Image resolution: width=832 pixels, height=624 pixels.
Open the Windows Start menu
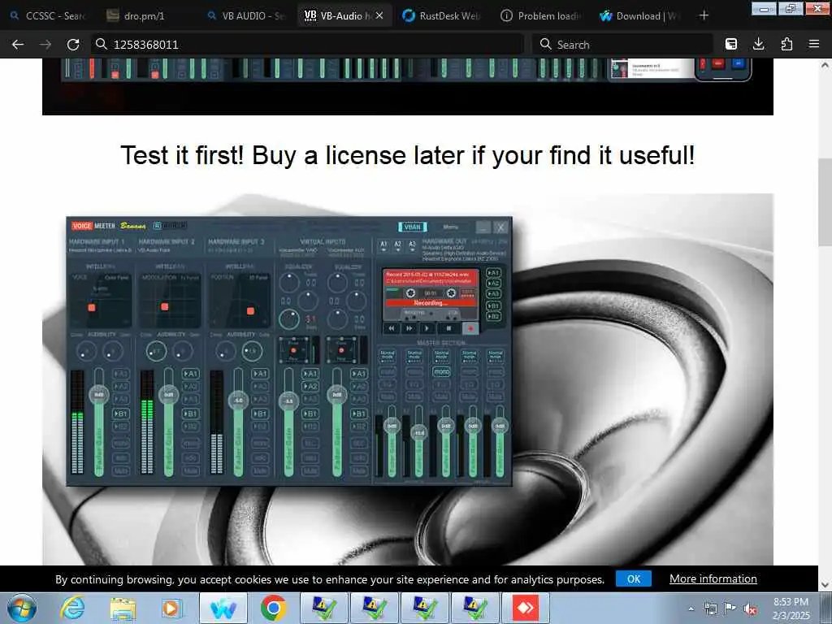22,608
